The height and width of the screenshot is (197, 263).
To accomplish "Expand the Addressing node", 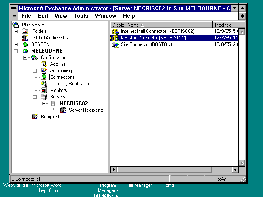I will pyautogui.click(x=35, y=71).
